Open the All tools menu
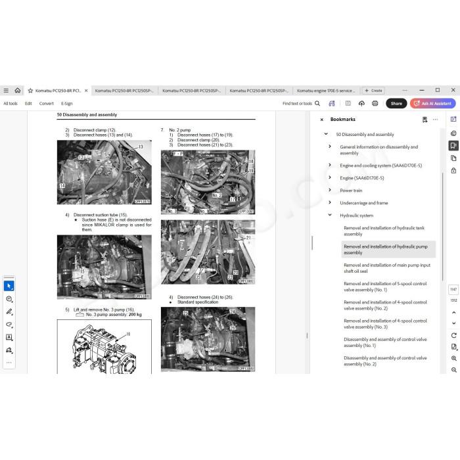 pos(11,104)
